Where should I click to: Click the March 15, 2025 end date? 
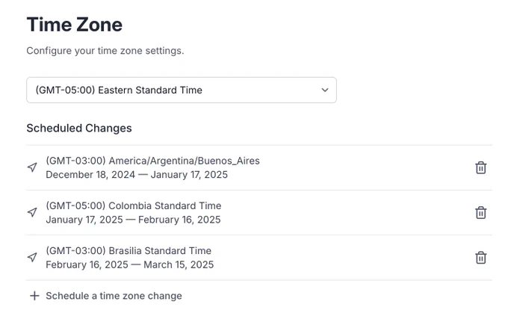coord(179,264)
